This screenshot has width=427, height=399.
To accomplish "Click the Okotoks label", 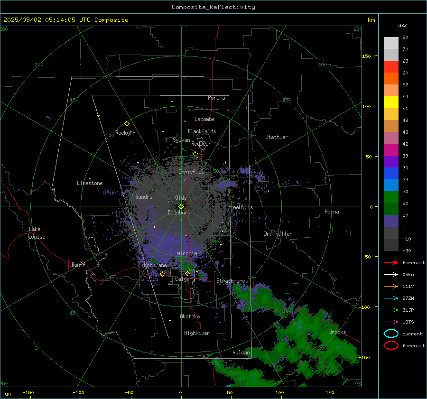I will point(190,316).
